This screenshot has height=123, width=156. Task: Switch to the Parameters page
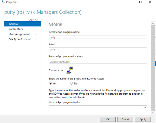click(16, 29)
